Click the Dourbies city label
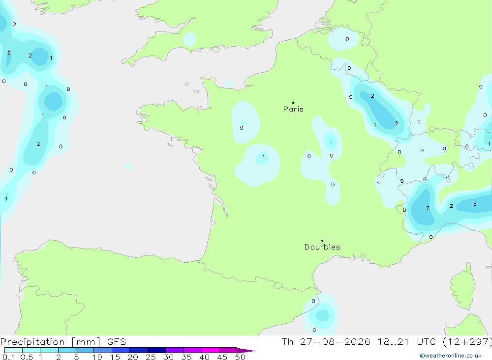 click(x=322, y=247)
